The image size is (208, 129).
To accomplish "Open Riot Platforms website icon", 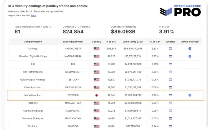I will 170,72.
